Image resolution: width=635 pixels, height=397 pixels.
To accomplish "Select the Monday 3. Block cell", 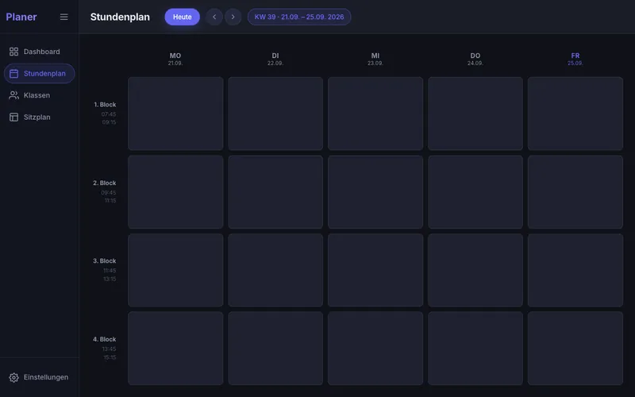I will pos(175,270).
